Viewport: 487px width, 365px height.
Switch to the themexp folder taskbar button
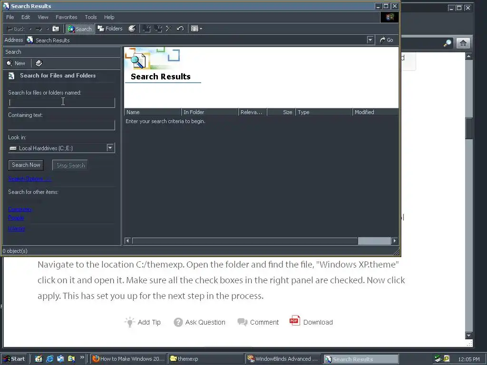click(x=205, y=359)
